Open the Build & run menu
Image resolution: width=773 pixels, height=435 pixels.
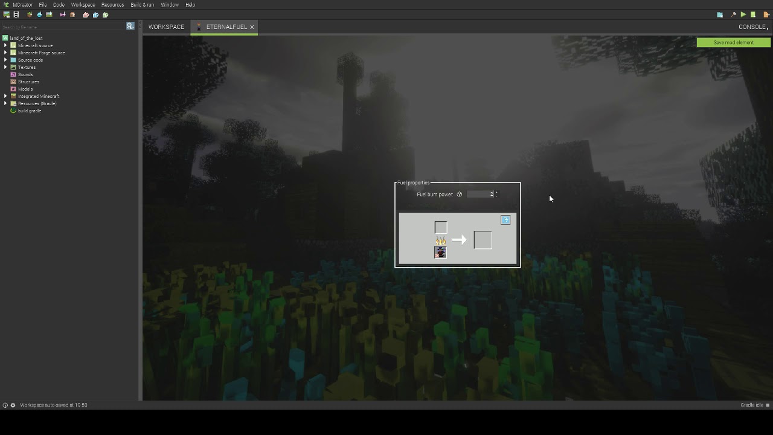(x=142, y=5)
